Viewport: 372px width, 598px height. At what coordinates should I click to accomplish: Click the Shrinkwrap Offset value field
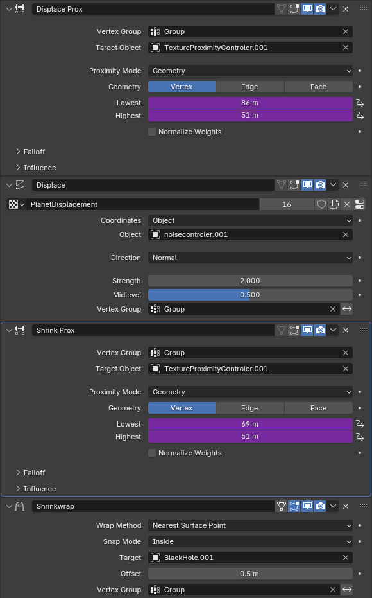click(250, 574)
